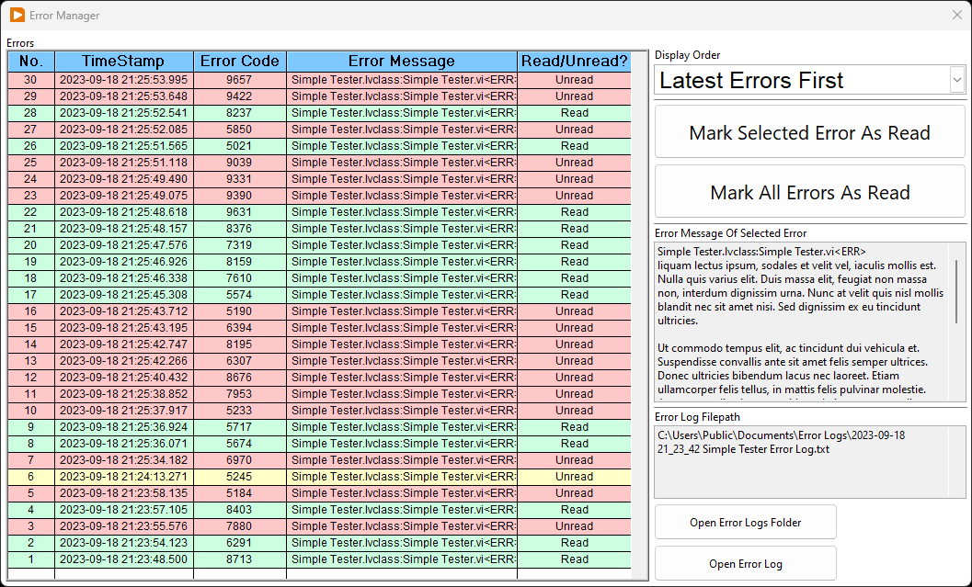Click error code 8403

pyautogui.click(x=239, y=510)
